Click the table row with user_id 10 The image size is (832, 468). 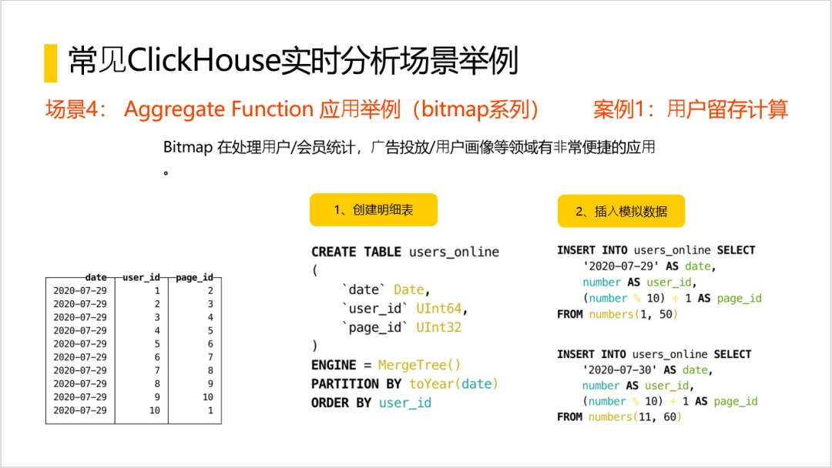133,410
